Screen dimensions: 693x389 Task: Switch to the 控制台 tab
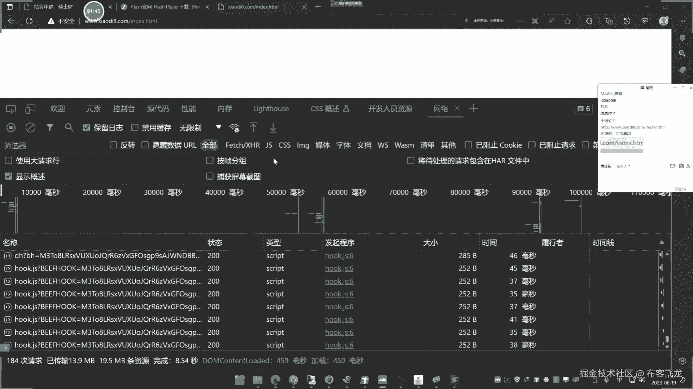[x=123, y=109]
